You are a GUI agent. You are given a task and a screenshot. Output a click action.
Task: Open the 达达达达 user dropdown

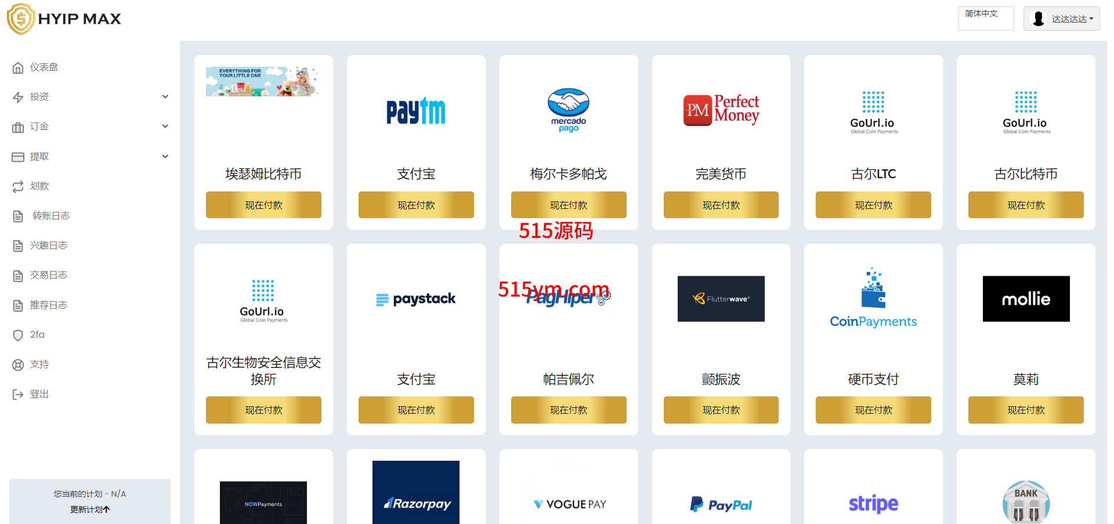click(1061, 19)
